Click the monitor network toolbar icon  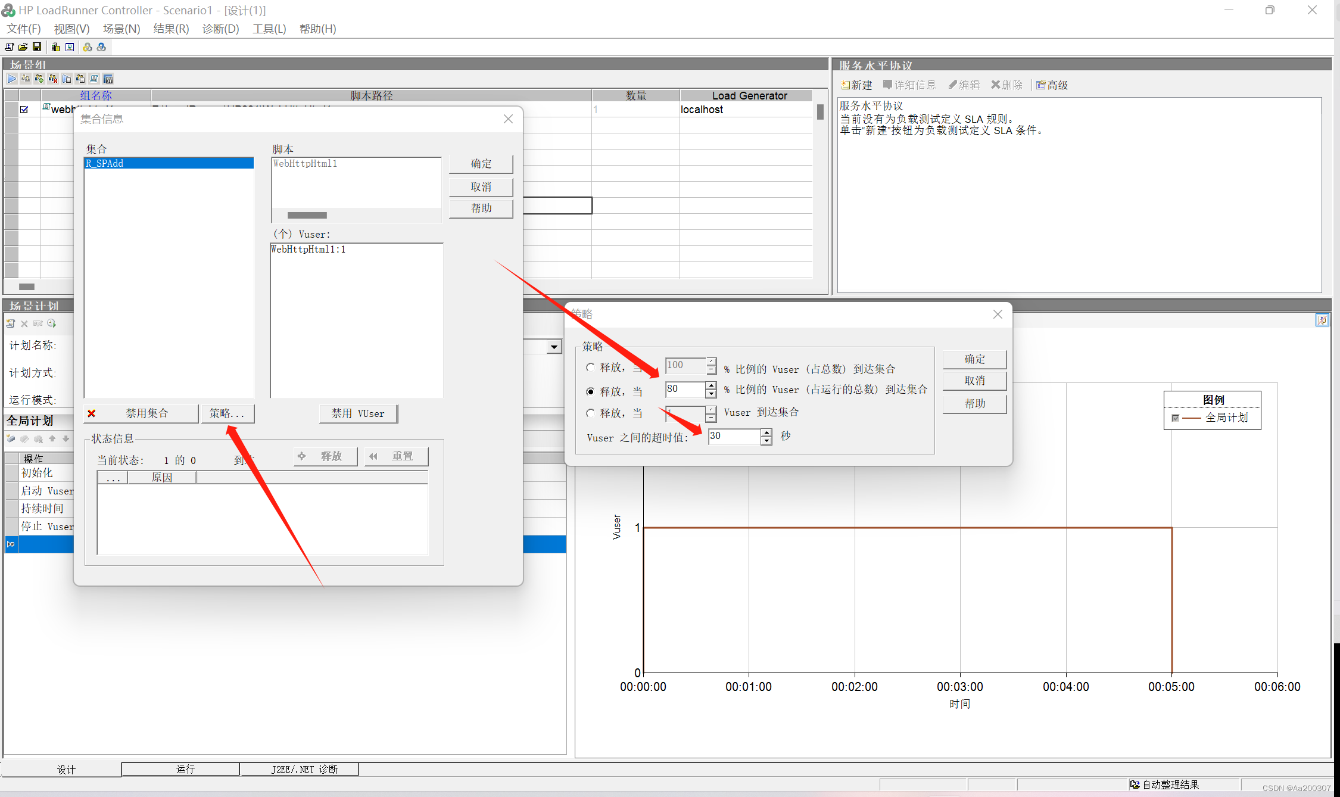70,47
